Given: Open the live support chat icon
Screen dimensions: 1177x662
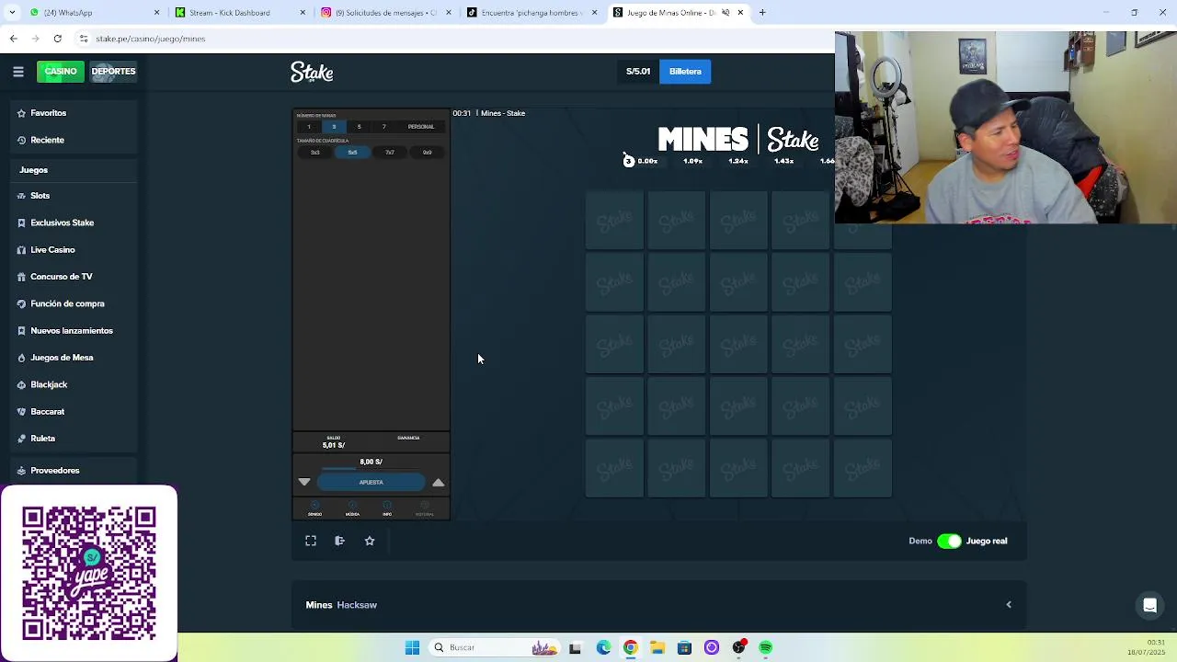Looking at the screenshot, I should [1149, 605].
